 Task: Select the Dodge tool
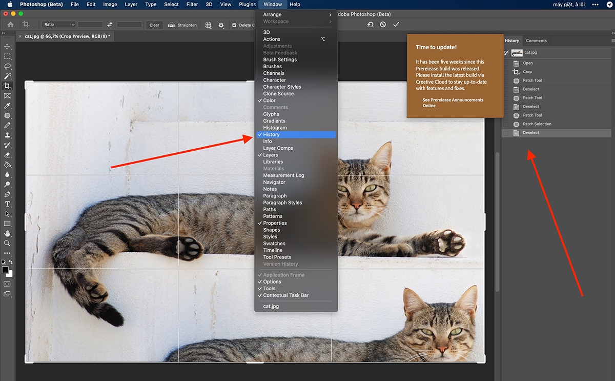pos(7,185)
